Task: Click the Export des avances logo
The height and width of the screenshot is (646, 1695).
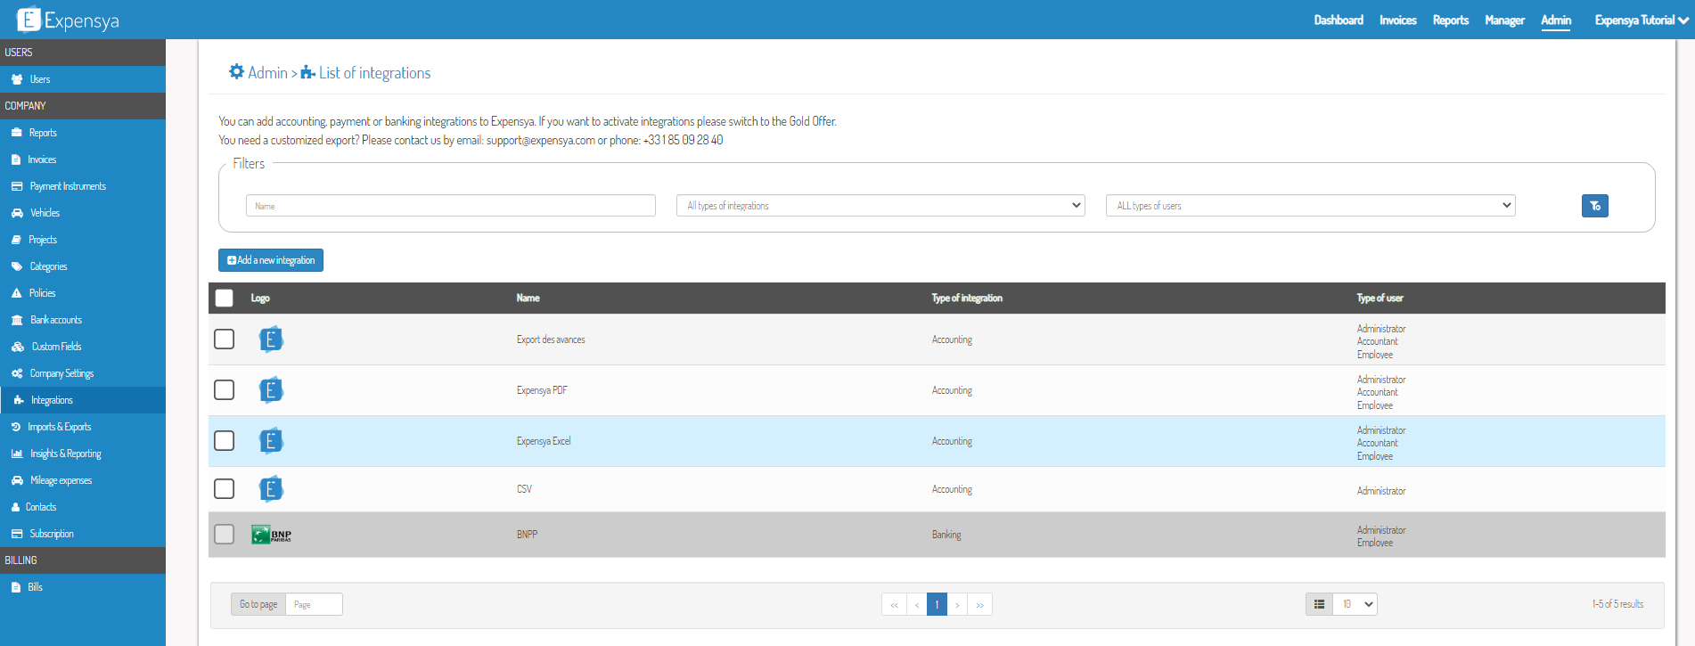Action: coord(271,339)
